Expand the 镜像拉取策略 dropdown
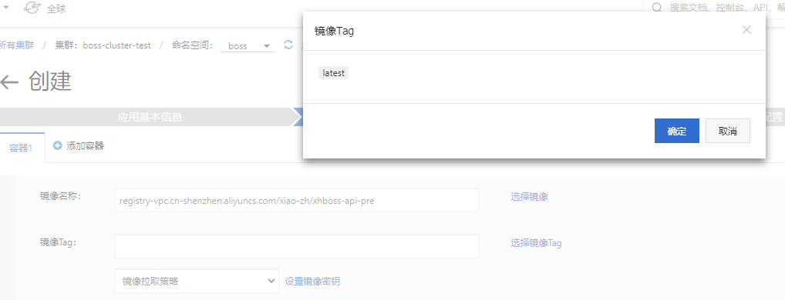This screenshot has width=785, height=300. pyautogui.click(x=196, y=281)
